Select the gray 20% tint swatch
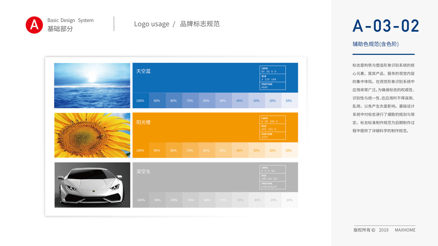Viewport: 438px width, 246px height. [273, 200]
